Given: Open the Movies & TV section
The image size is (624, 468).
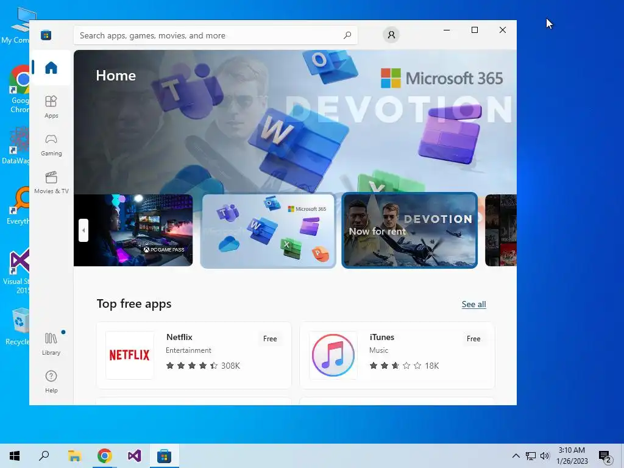Looking at the screenshot, I should (51, 182).
